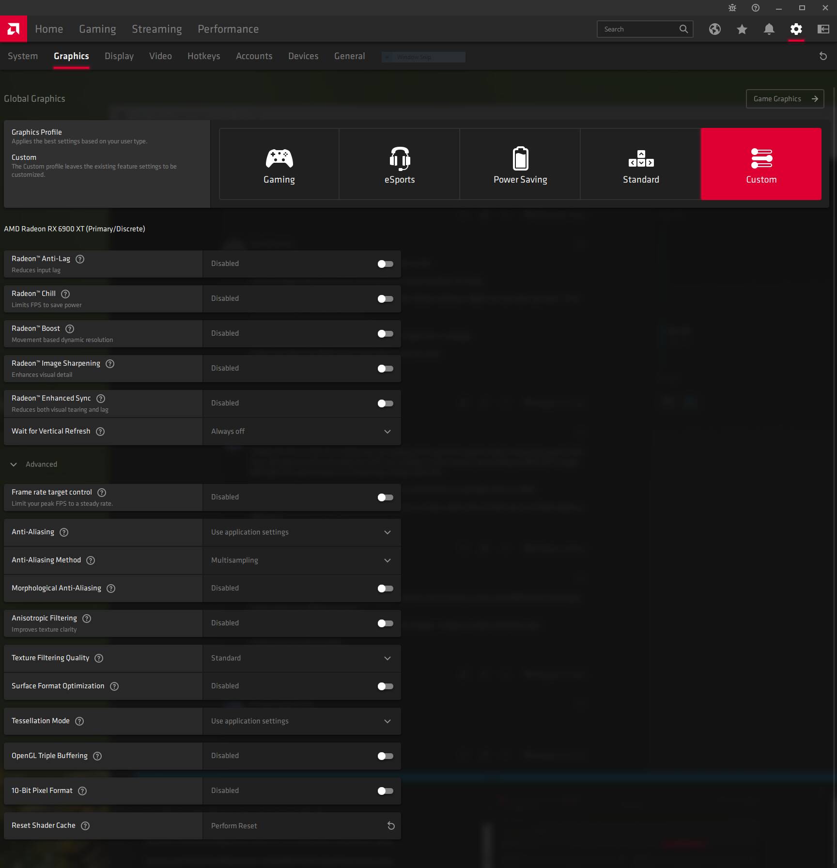Enable Radeon Enhanced Sync toggle

coord(386,403)
